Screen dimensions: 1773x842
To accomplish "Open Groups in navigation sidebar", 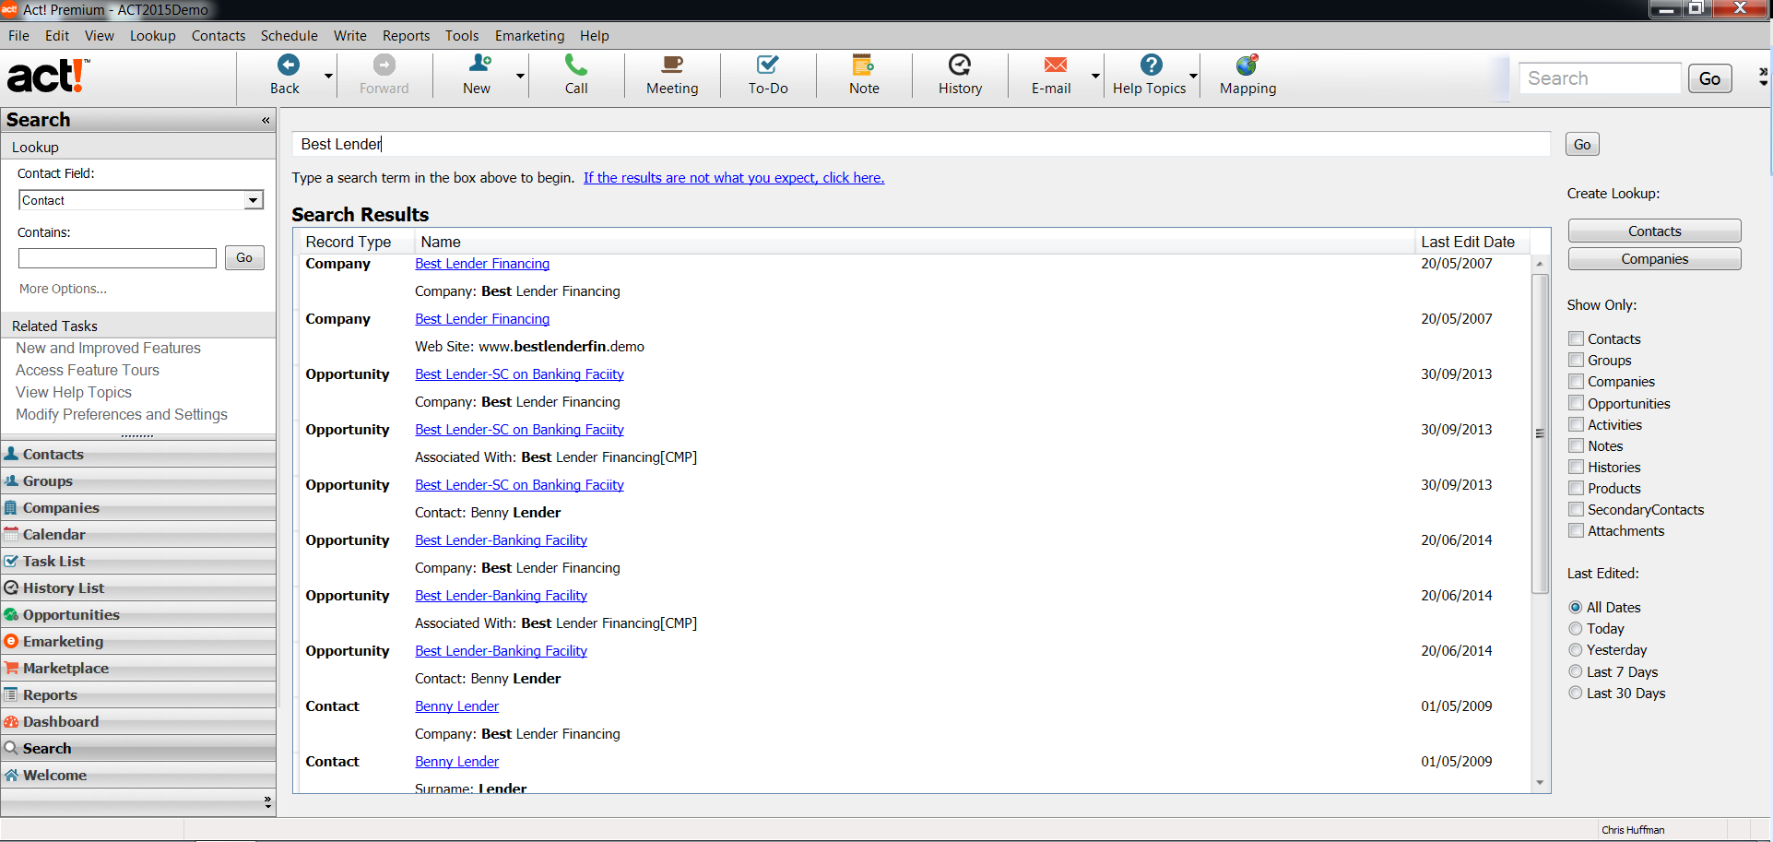I will pyautogui.click(x=138, y=480).
